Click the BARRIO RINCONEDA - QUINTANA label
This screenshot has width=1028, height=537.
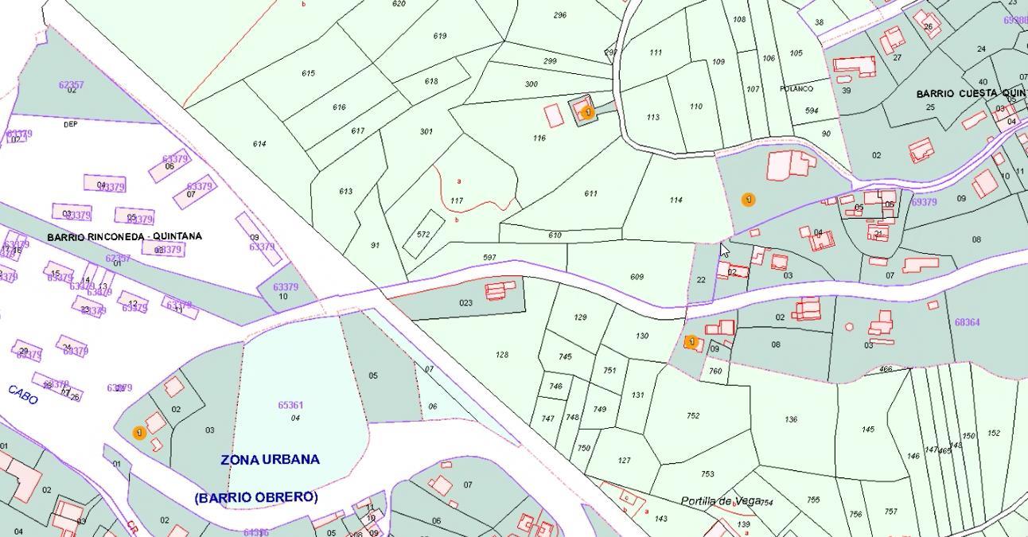click(x=124, y=236)
